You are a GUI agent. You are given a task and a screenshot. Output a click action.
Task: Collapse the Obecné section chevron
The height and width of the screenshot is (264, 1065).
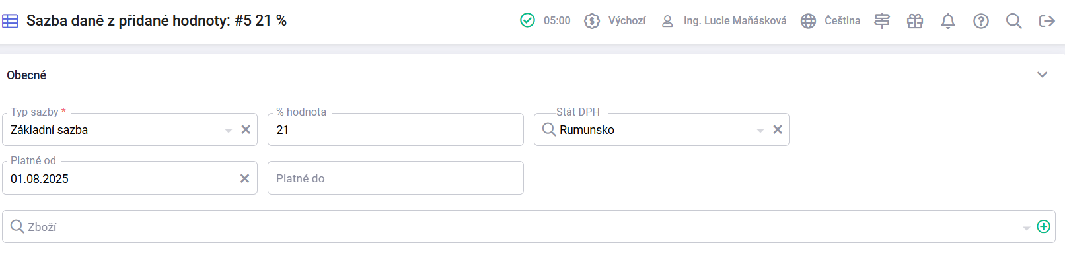tap(1043, 75)
